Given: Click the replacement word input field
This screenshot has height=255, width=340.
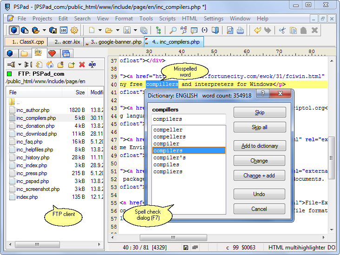Looking at the screenshot, I should tap(189, 119).
